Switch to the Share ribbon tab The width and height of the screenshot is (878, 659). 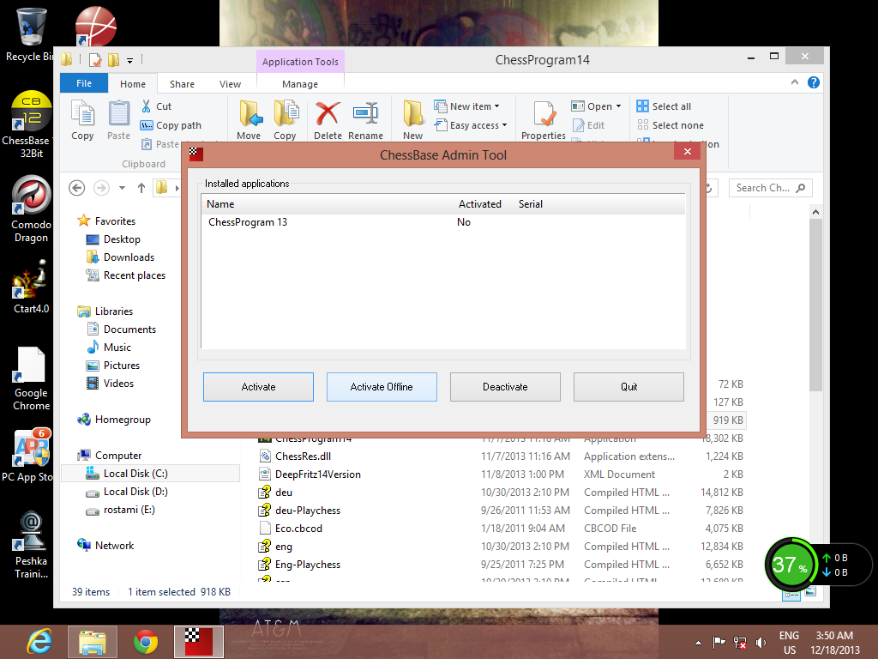tap(182, 84)
